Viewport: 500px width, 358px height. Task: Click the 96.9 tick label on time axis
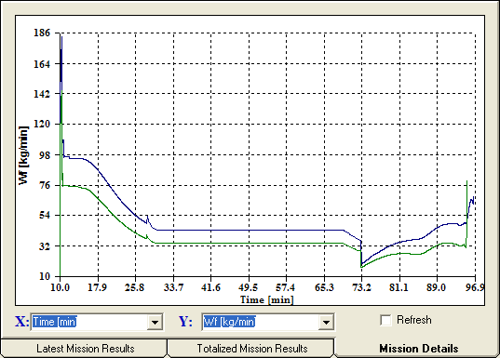(x=475, y=287)
